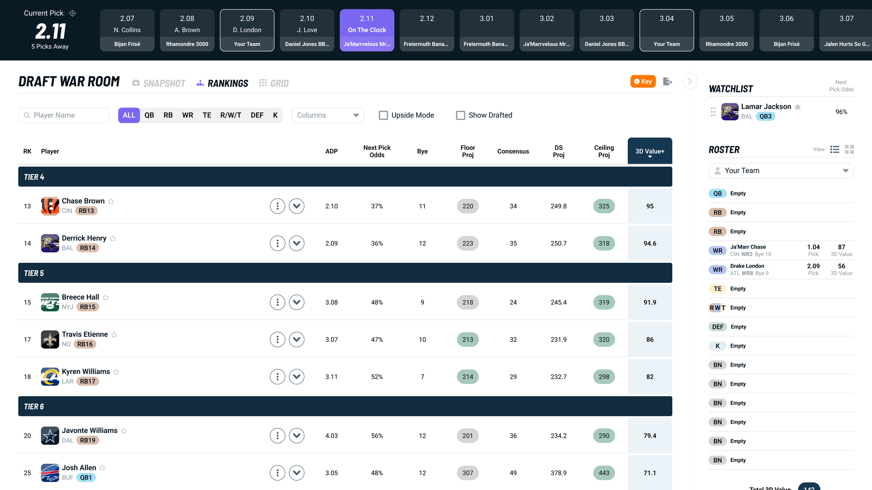Image resolution: width=872 pixels, height=490 pixels.
Task: Switch to the Grid tab
Action: pos(274,83)
